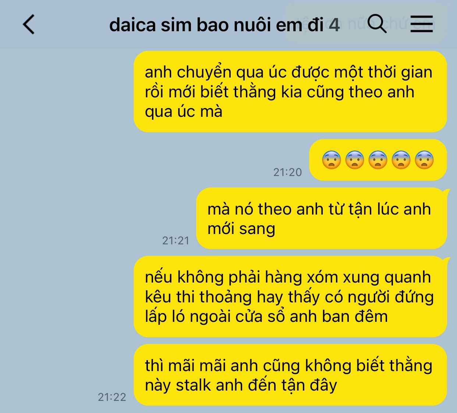Image resolution: width=457 pixels, height=413 pixels.
Task: Select the message nếu không phải hàng xóm
Action: coord(291,297)
